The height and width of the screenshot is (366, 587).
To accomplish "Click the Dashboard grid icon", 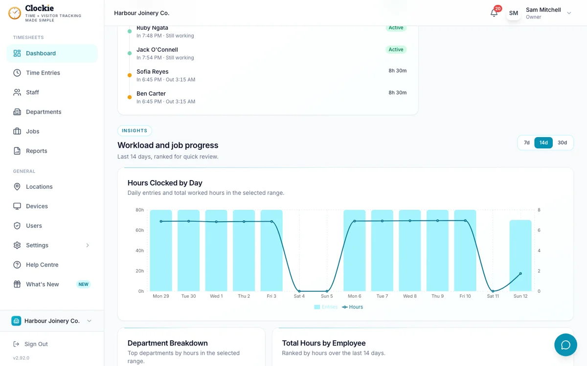I will point(17,53).
